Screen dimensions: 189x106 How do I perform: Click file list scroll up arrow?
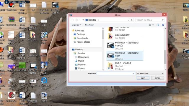coord(165,29)
